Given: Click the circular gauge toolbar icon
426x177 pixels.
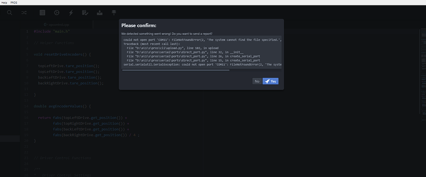Looking at the screenshot, I should coord(57,13).
